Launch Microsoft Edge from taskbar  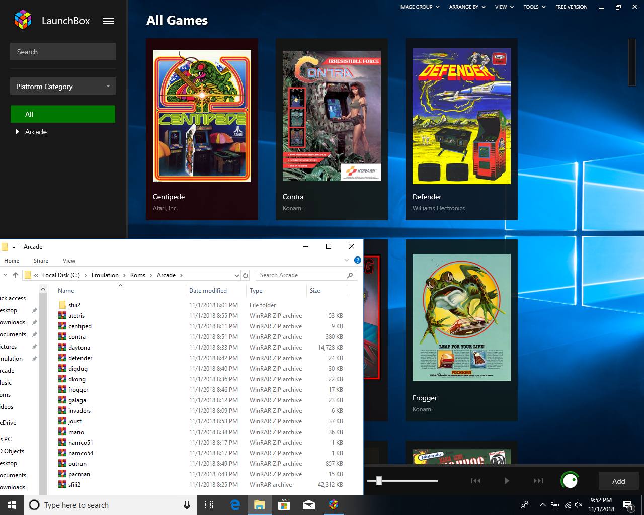click(235, 505)
